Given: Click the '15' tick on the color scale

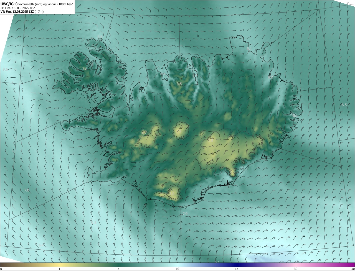Looking at the screenshot, I should (237, 269).
